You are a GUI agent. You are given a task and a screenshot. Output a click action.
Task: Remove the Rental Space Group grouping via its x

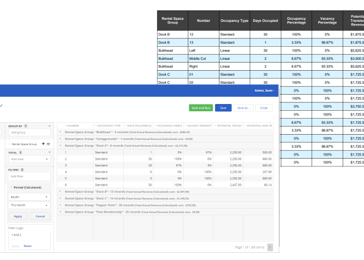(9, 144)
